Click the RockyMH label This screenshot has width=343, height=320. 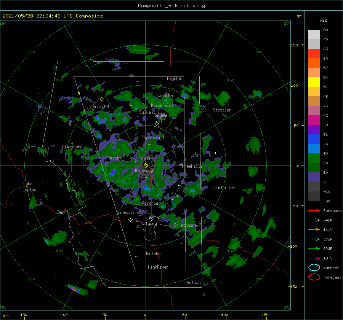pos(101,107)
